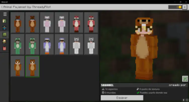This screenshot has width=189, height=102.
Task: Click the large squirrel skin preview model
Action: click(x=144, y=48)
